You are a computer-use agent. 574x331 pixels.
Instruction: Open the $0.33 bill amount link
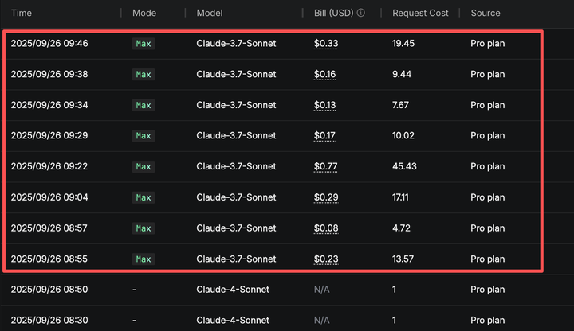click(x=324, y=44)
